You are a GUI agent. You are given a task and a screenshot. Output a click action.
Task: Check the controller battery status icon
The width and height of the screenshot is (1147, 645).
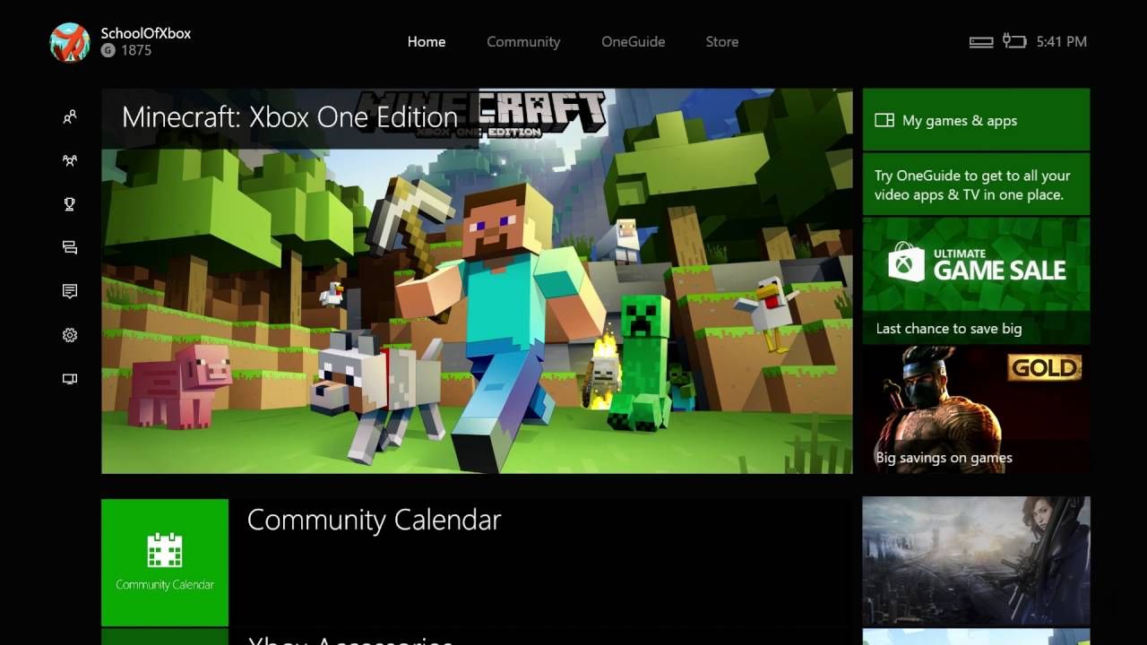coord(1014,41)
